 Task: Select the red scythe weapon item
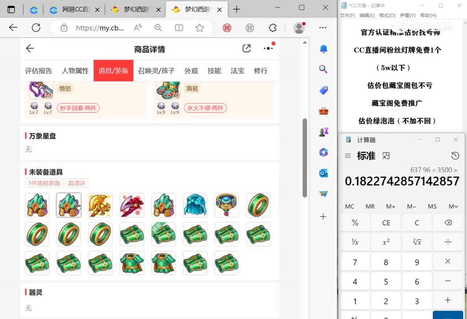click(x=132, y=205)
